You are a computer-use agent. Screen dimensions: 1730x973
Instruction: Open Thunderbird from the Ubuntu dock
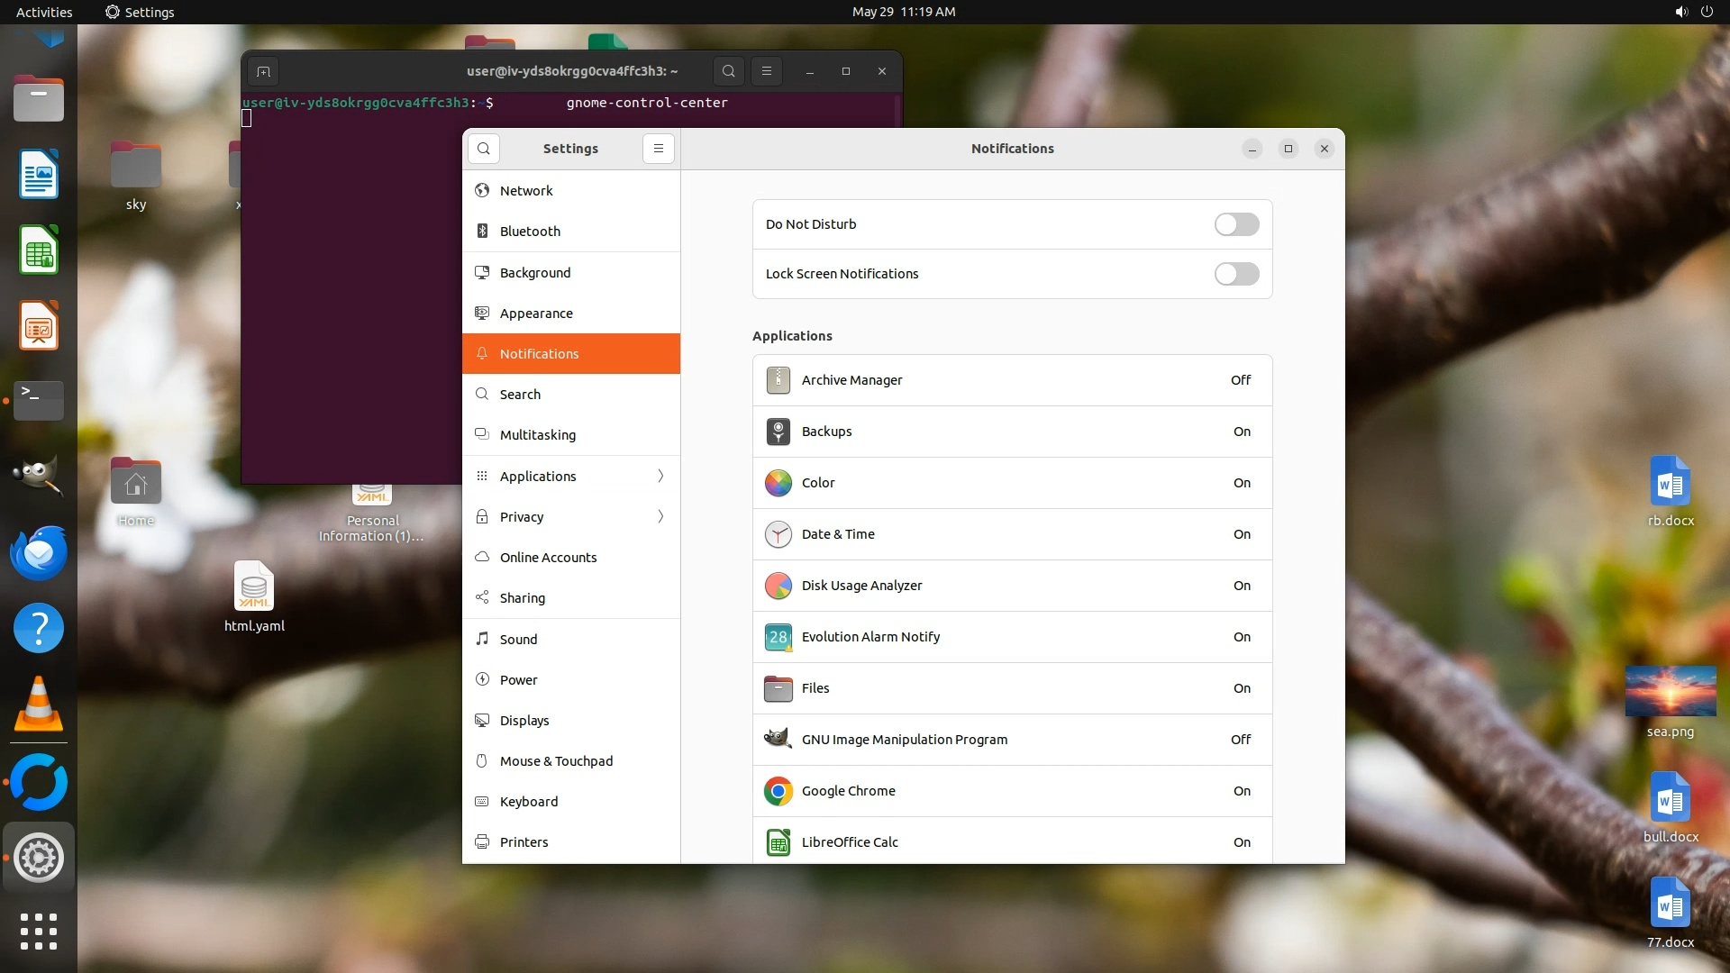pos(39,552)
